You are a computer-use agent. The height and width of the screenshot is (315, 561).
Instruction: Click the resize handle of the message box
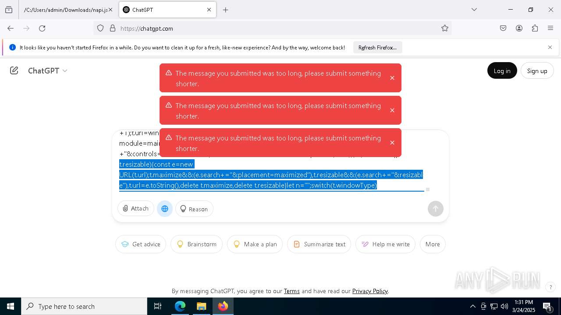(x=428, y=189)
